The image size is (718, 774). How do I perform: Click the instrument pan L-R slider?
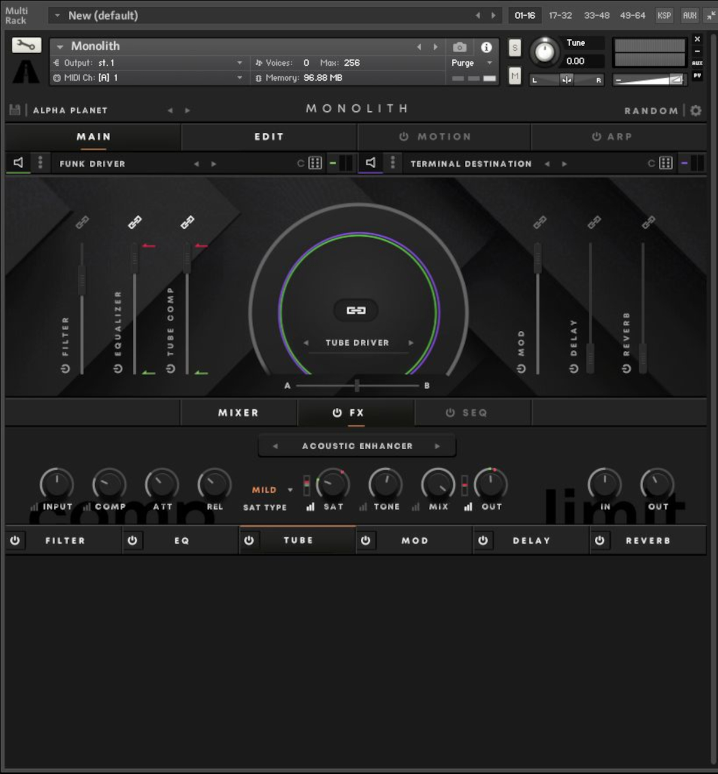567,80
